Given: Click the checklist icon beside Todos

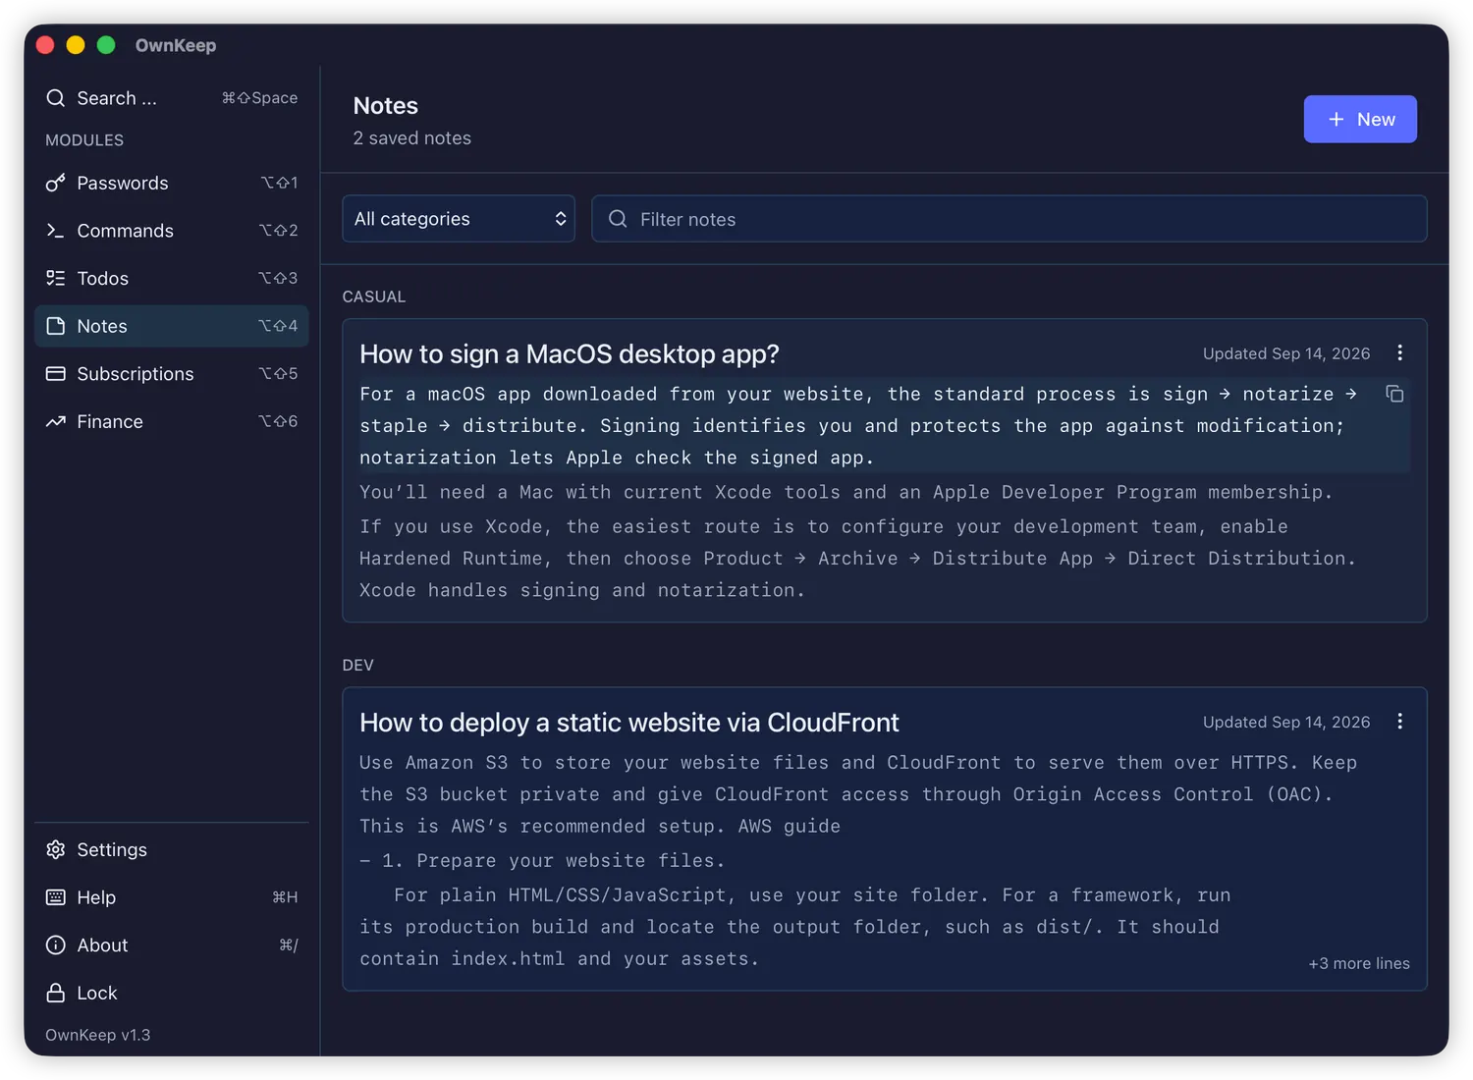Looking at the screenshot, I should coord(56,278).
